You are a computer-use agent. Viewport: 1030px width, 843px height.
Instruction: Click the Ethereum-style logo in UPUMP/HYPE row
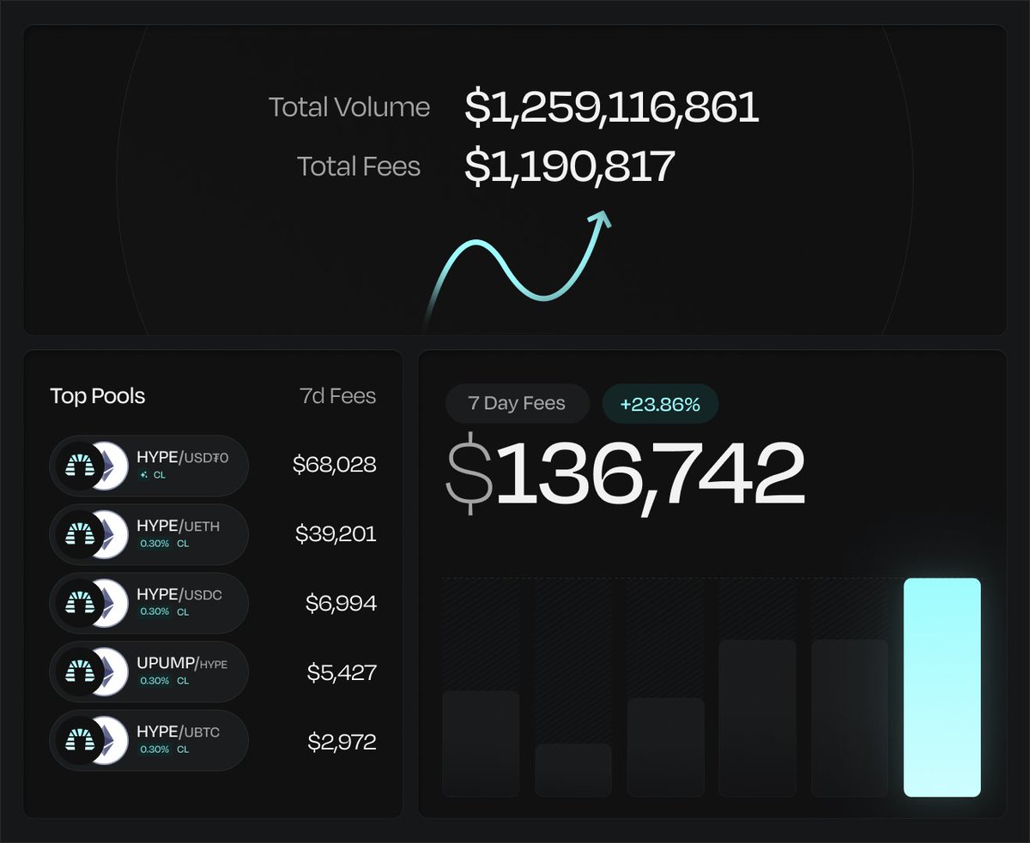pyautogui.click(x=114, y=671)
